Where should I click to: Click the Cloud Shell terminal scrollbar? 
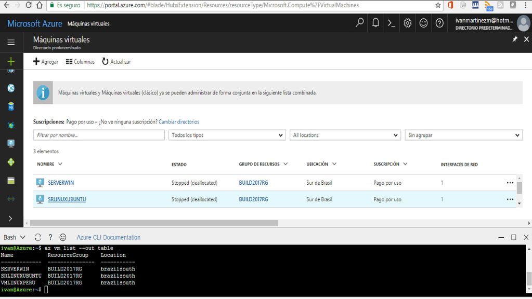tap(528, 278)
